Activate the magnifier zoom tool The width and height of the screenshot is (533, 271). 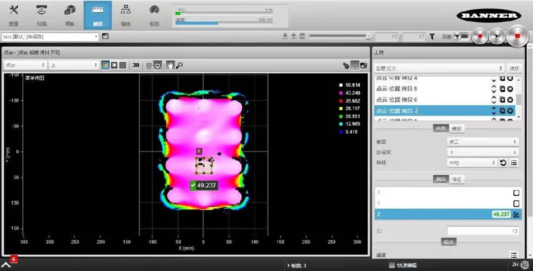(x=179, y=65)
